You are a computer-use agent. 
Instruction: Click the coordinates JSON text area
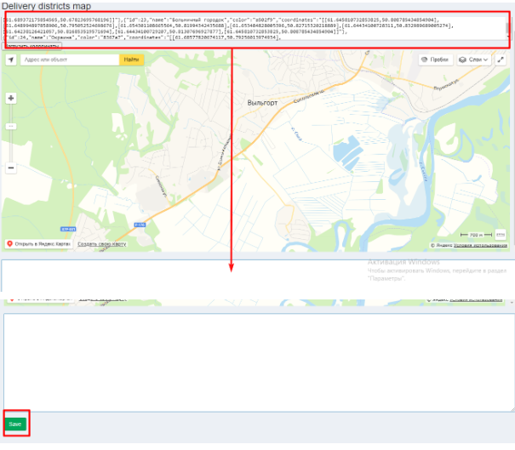point(255,29)
